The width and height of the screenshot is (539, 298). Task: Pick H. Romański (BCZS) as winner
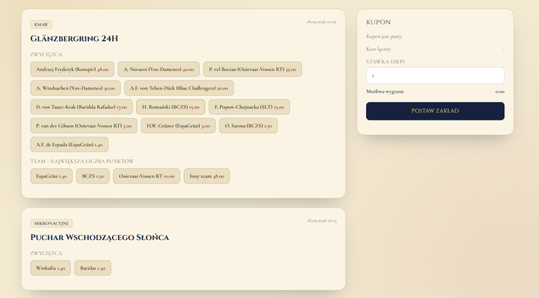pos(171,107)
